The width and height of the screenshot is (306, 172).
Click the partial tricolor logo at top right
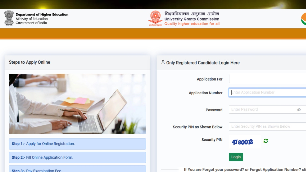point(303,19)
